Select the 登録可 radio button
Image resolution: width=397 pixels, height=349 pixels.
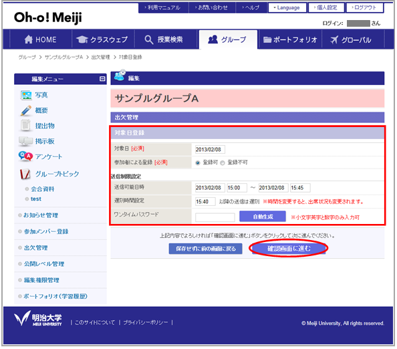pos(198,163)
